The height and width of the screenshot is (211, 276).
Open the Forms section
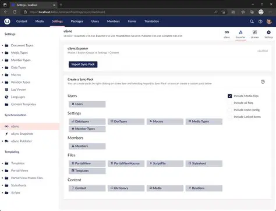(x=132, y=22)
